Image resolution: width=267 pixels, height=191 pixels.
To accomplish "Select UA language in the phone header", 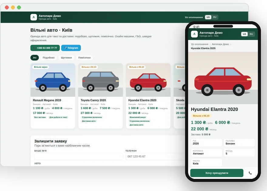I will coord(244,34).
